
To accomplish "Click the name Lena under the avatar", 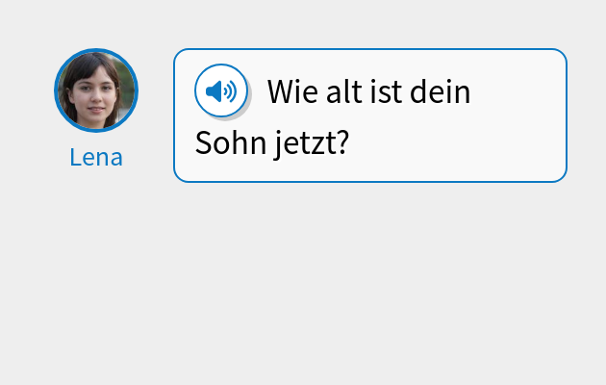I will pos(96,157).
